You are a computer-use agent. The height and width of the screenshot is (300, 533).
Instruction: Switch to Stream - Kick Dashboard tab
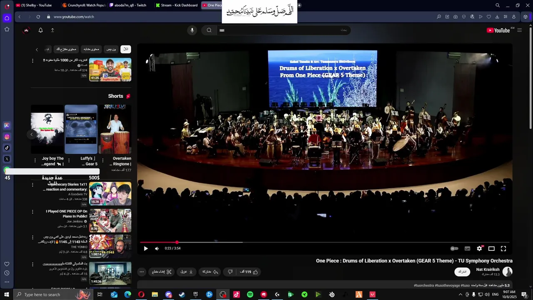tap(177, 5)
